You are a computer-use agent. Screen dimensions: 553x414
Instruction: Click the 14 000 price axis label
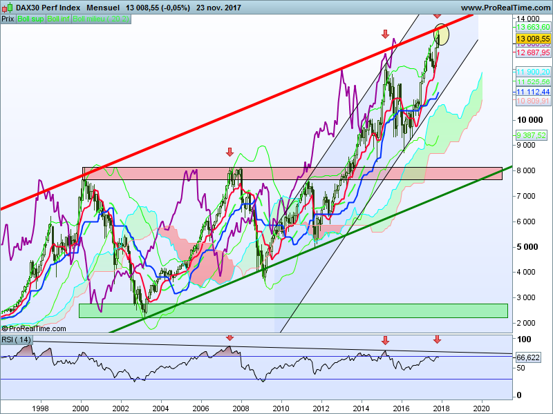click(528, 19)
